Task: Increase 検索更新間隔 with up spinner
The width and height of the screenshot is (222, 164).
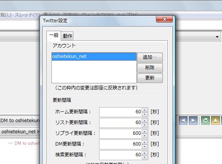Action: click(144, 153)
